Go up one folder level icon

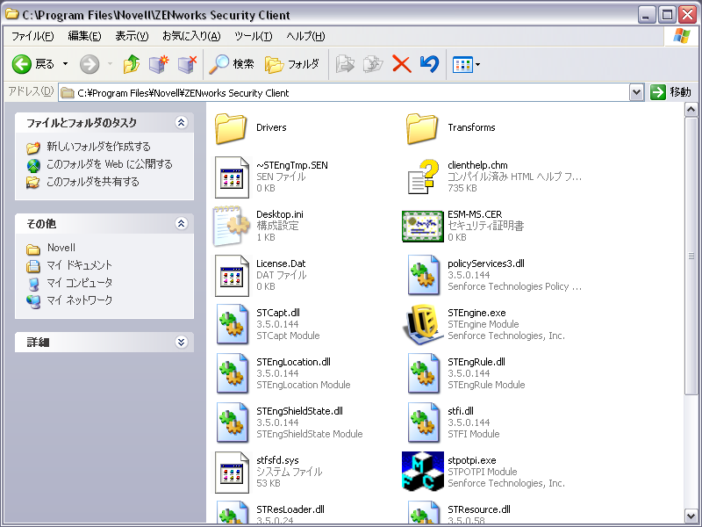pos(131,64)
